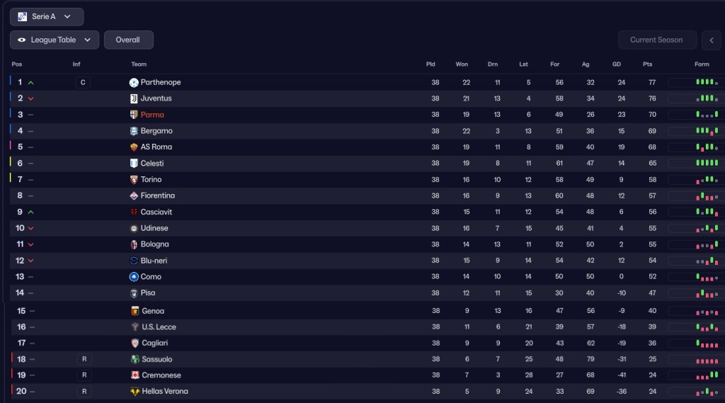
Task: Click the champions C badge for Parthenope
Action: click(x=83, y=82)
